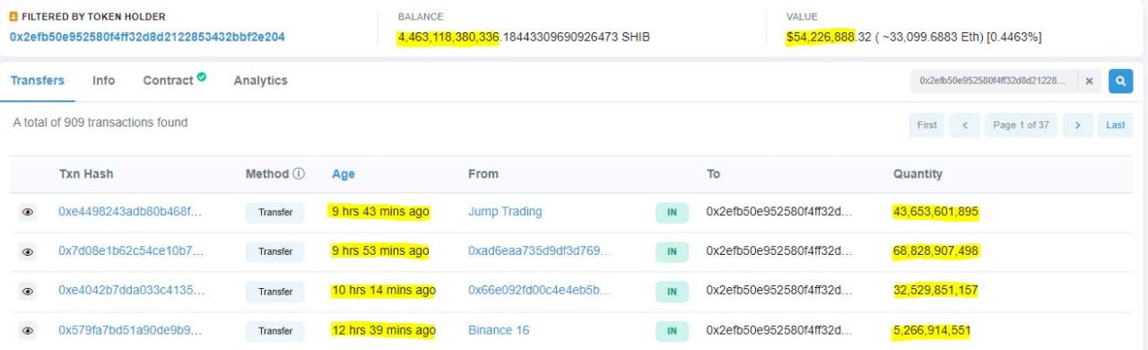The width and height of the screenshot is (1148, 350).
Task: Toggle eye icon for transaction 0xe4042b7dda033c4135
Action: click(28, 292)
